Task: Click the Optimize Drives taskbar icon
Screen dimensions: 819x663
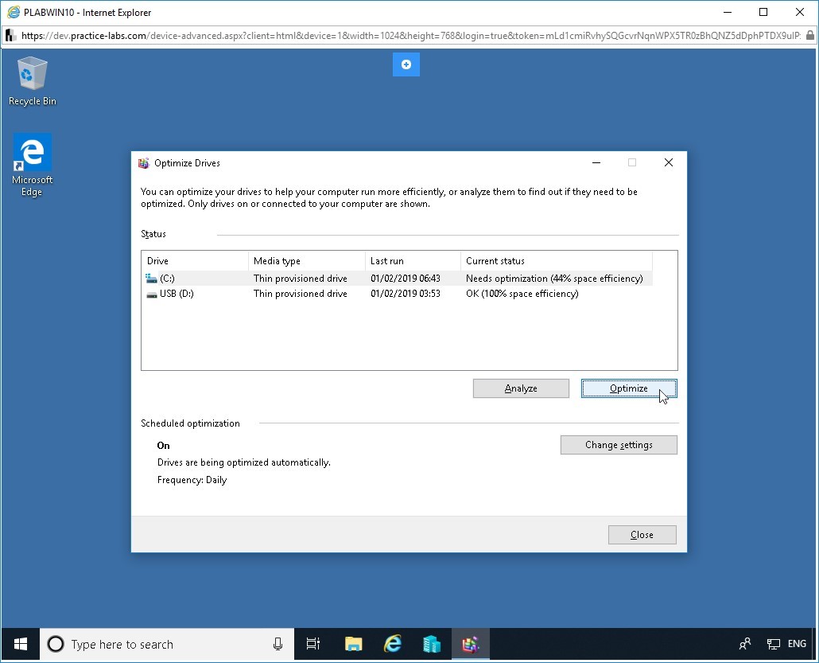Action: [x=470, y=644]
